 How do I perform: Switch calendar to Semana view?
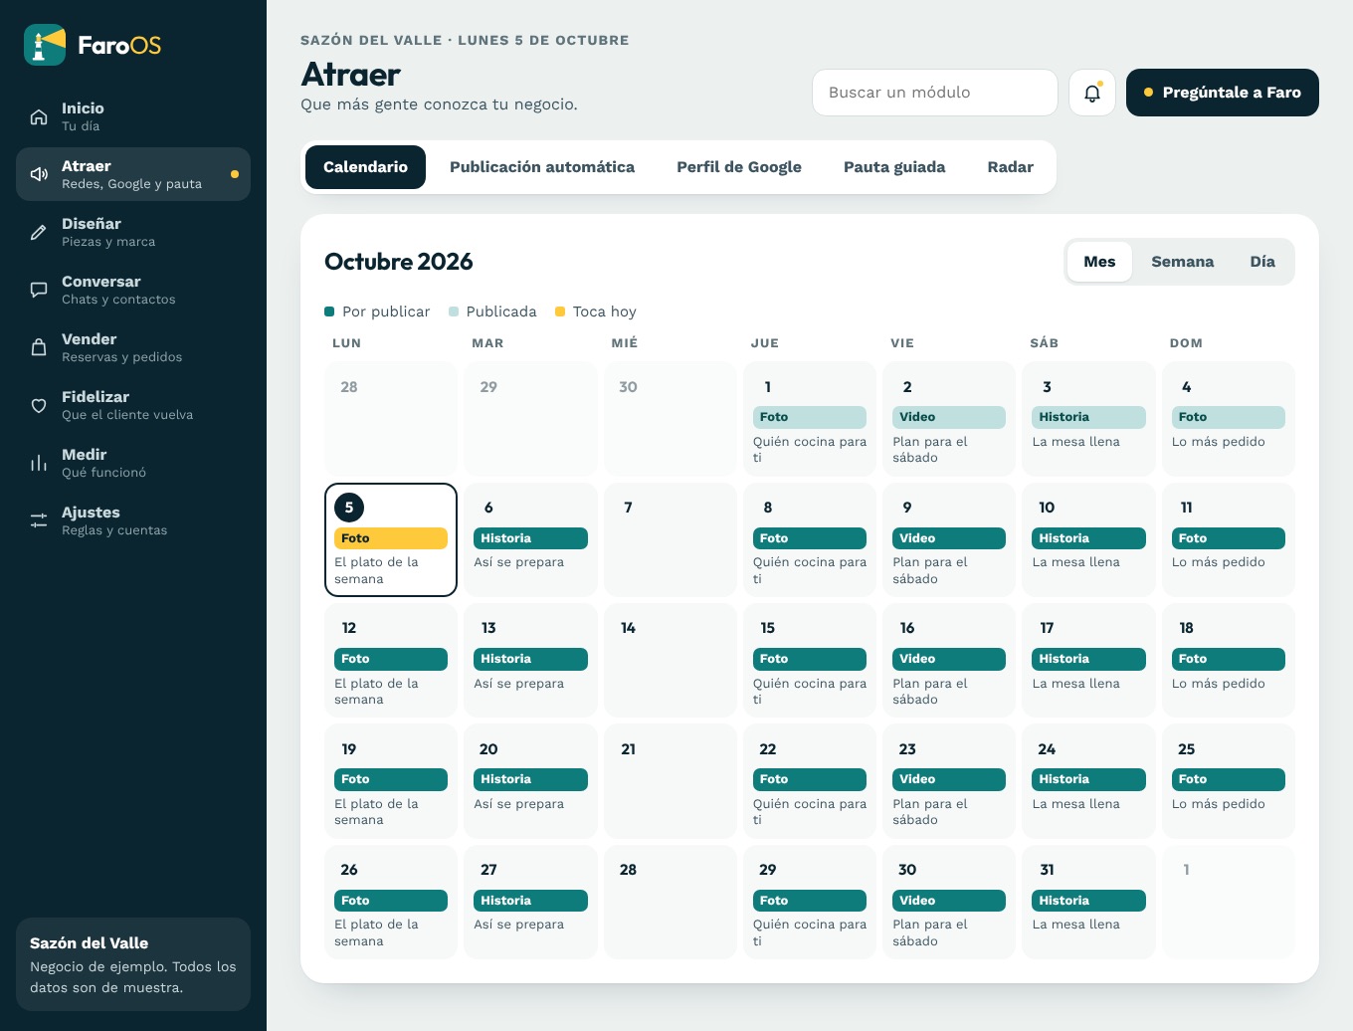pyautogui.click(x=1182, y=262)
